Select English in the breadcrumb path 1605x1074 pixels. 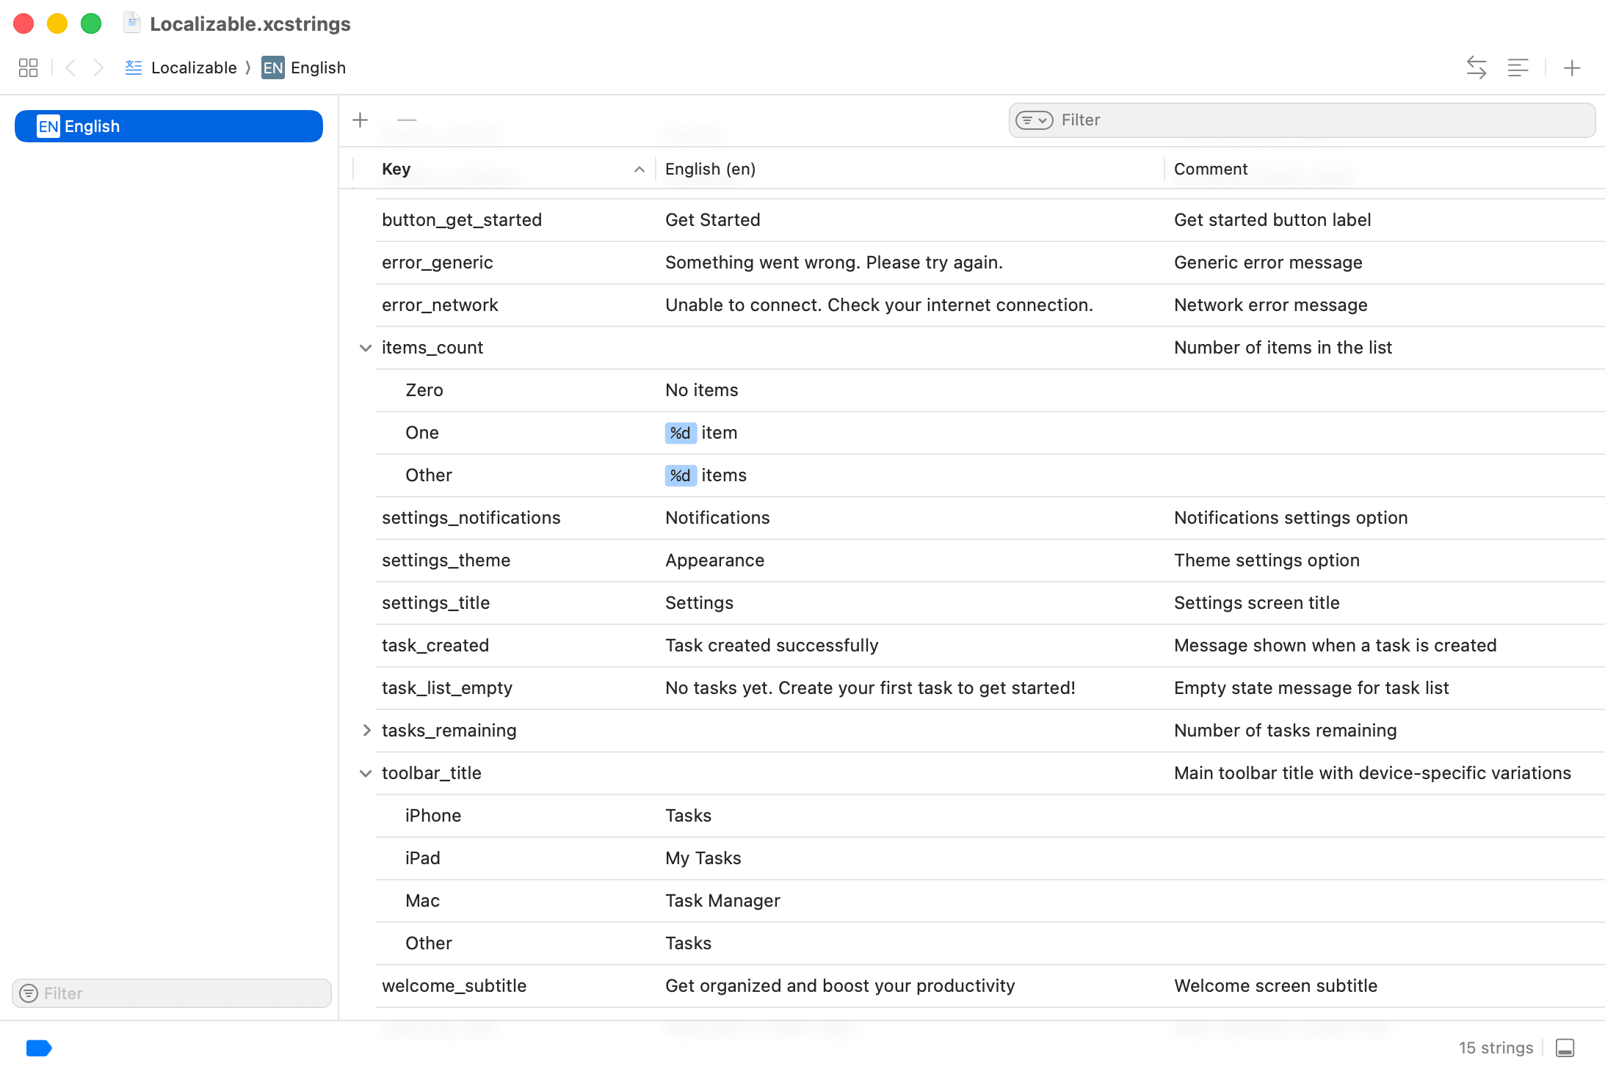319,67
